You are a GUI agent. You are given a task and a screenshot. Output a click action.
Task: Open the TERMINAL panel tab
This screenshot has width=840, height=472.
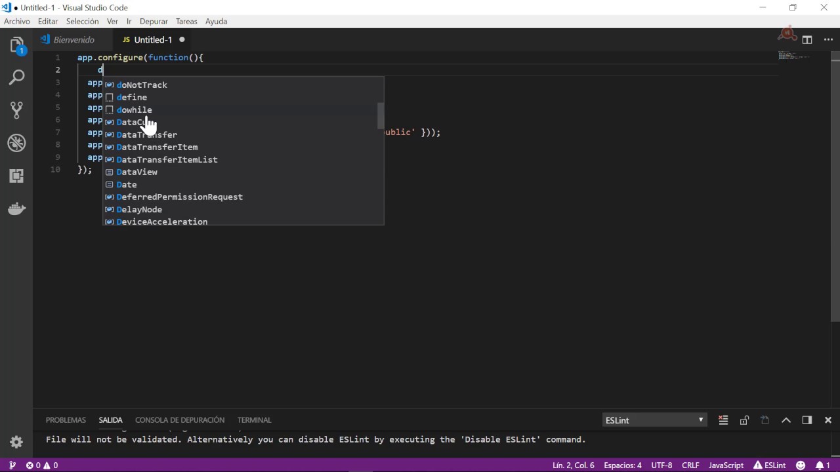point(254,420)
